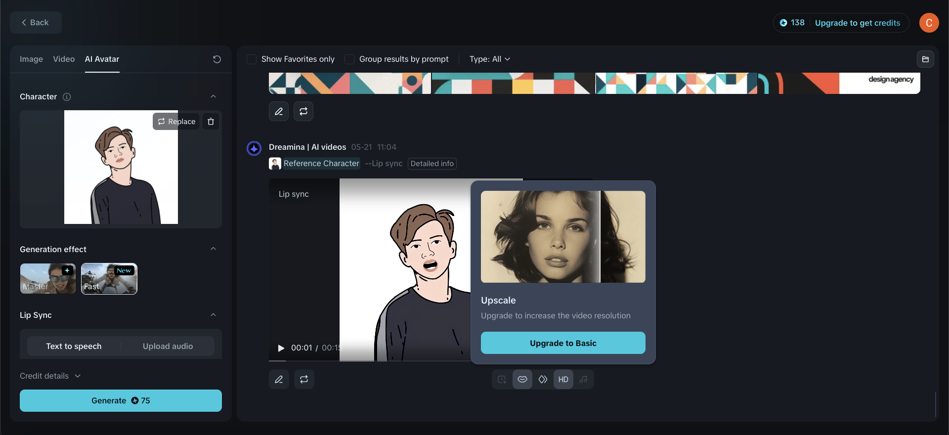Click the Dreamina star logo icon

[x=254, y=148]
